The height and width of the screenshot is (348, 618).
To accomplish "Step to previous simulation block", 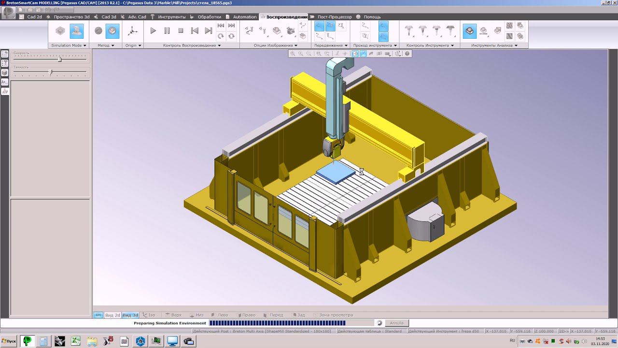I will pos(195,30).
